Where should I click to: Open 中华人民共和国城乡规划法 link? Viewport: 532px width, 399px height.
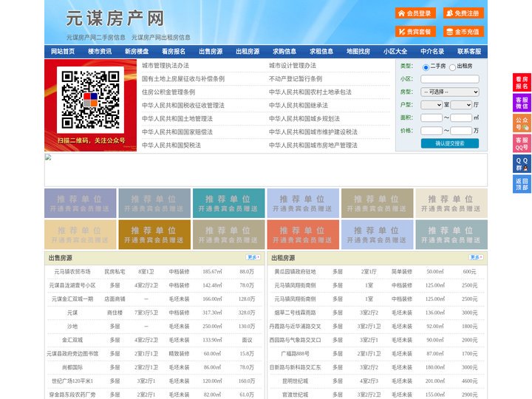[304, 118]
